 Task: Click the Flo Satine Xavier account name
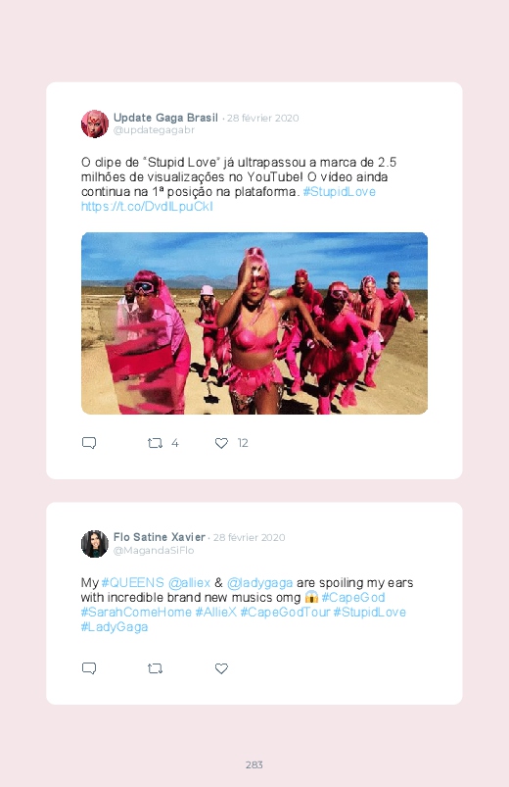click(160, 537)
